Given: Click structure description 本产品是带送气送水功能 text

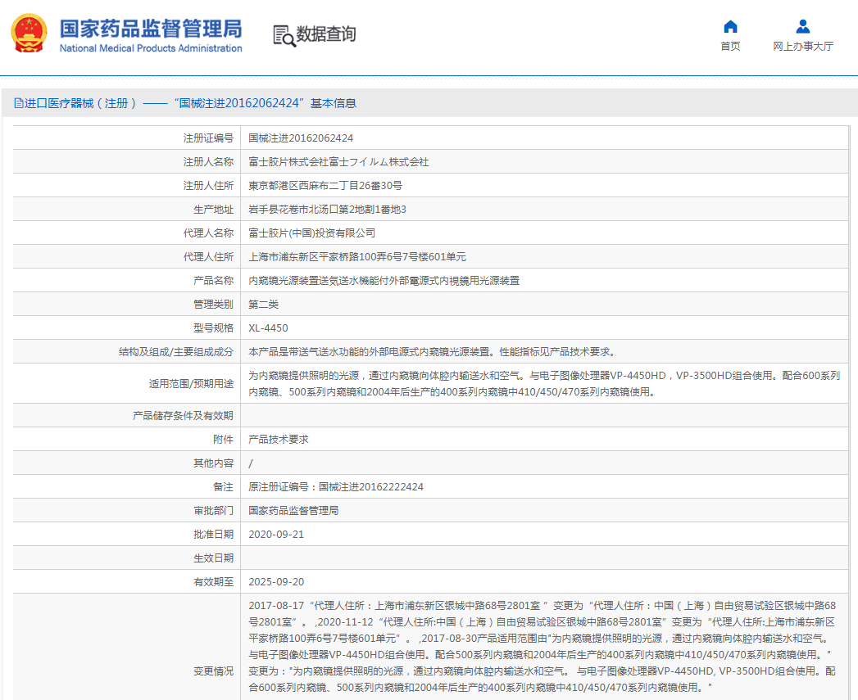Looking at the screenshot, I should 433,352.
